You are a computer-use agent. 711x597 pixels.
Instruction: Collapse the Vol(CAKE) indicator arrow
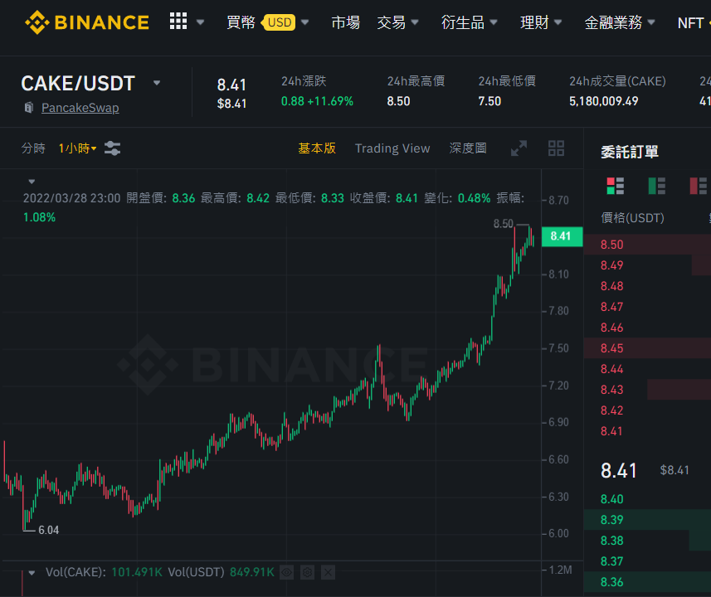[x=32, y=572]
